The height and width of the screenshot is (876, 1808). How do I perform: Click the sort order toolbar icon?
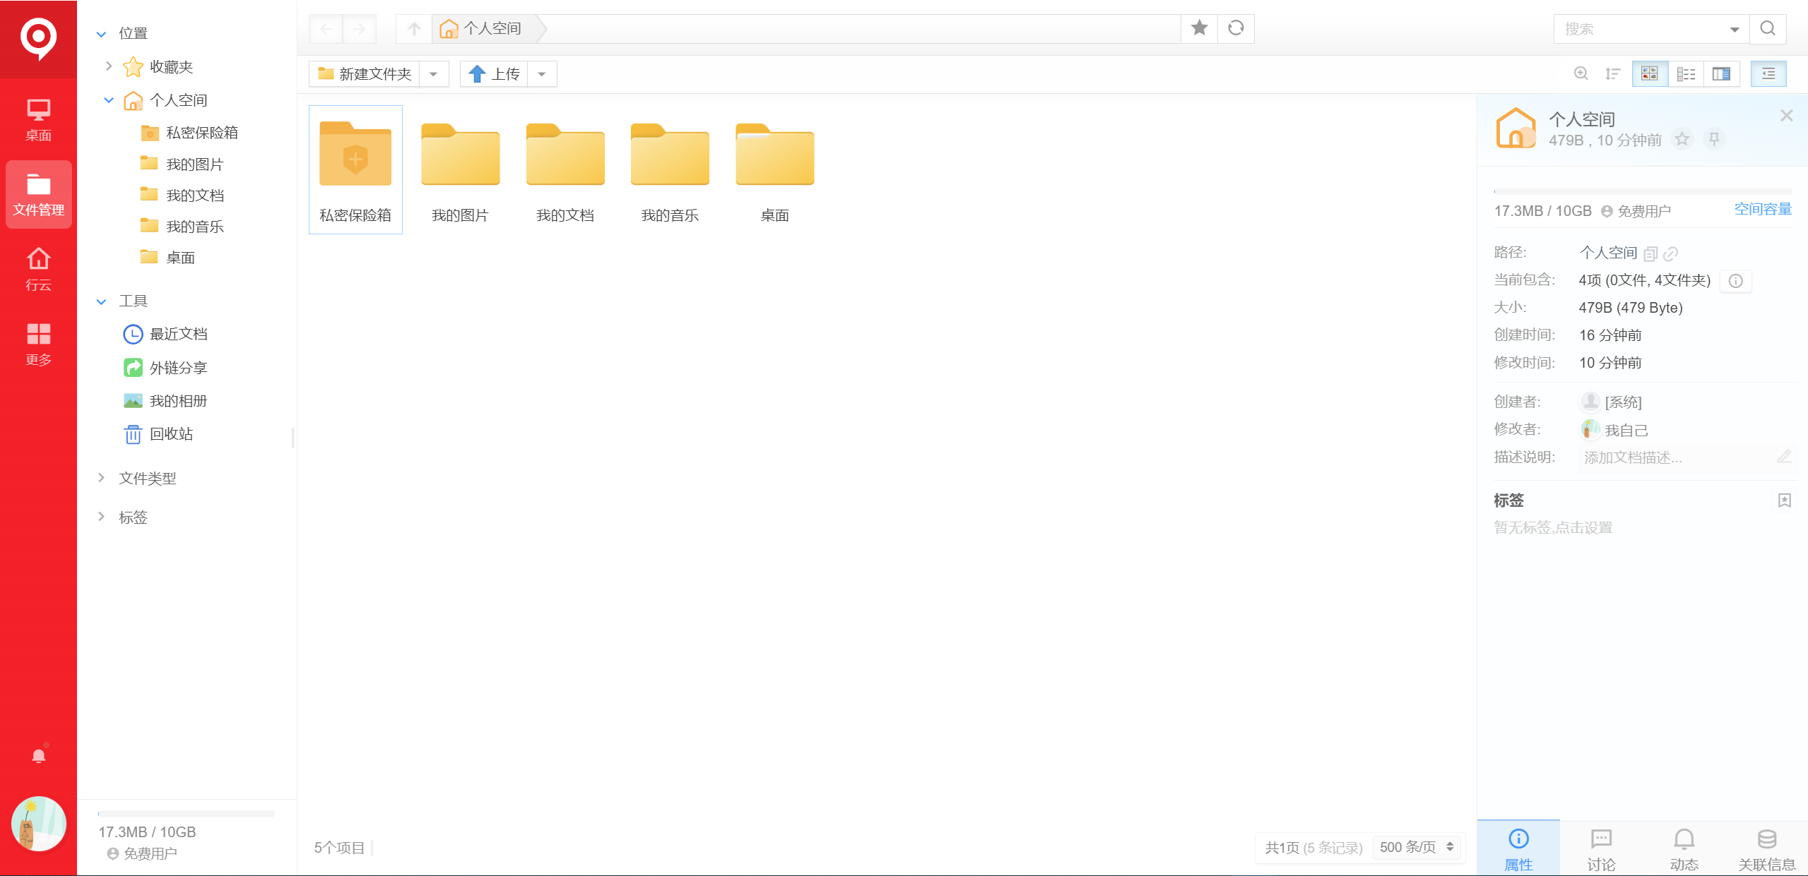point(1612,74)
